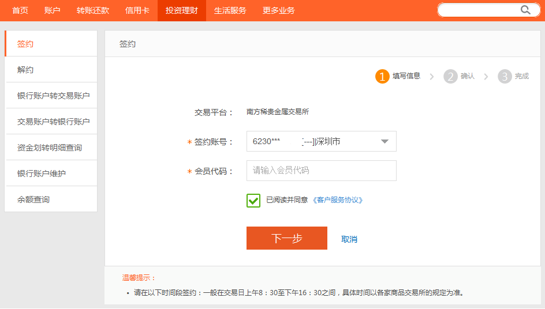Toggle the agreement checkbox

253,200
